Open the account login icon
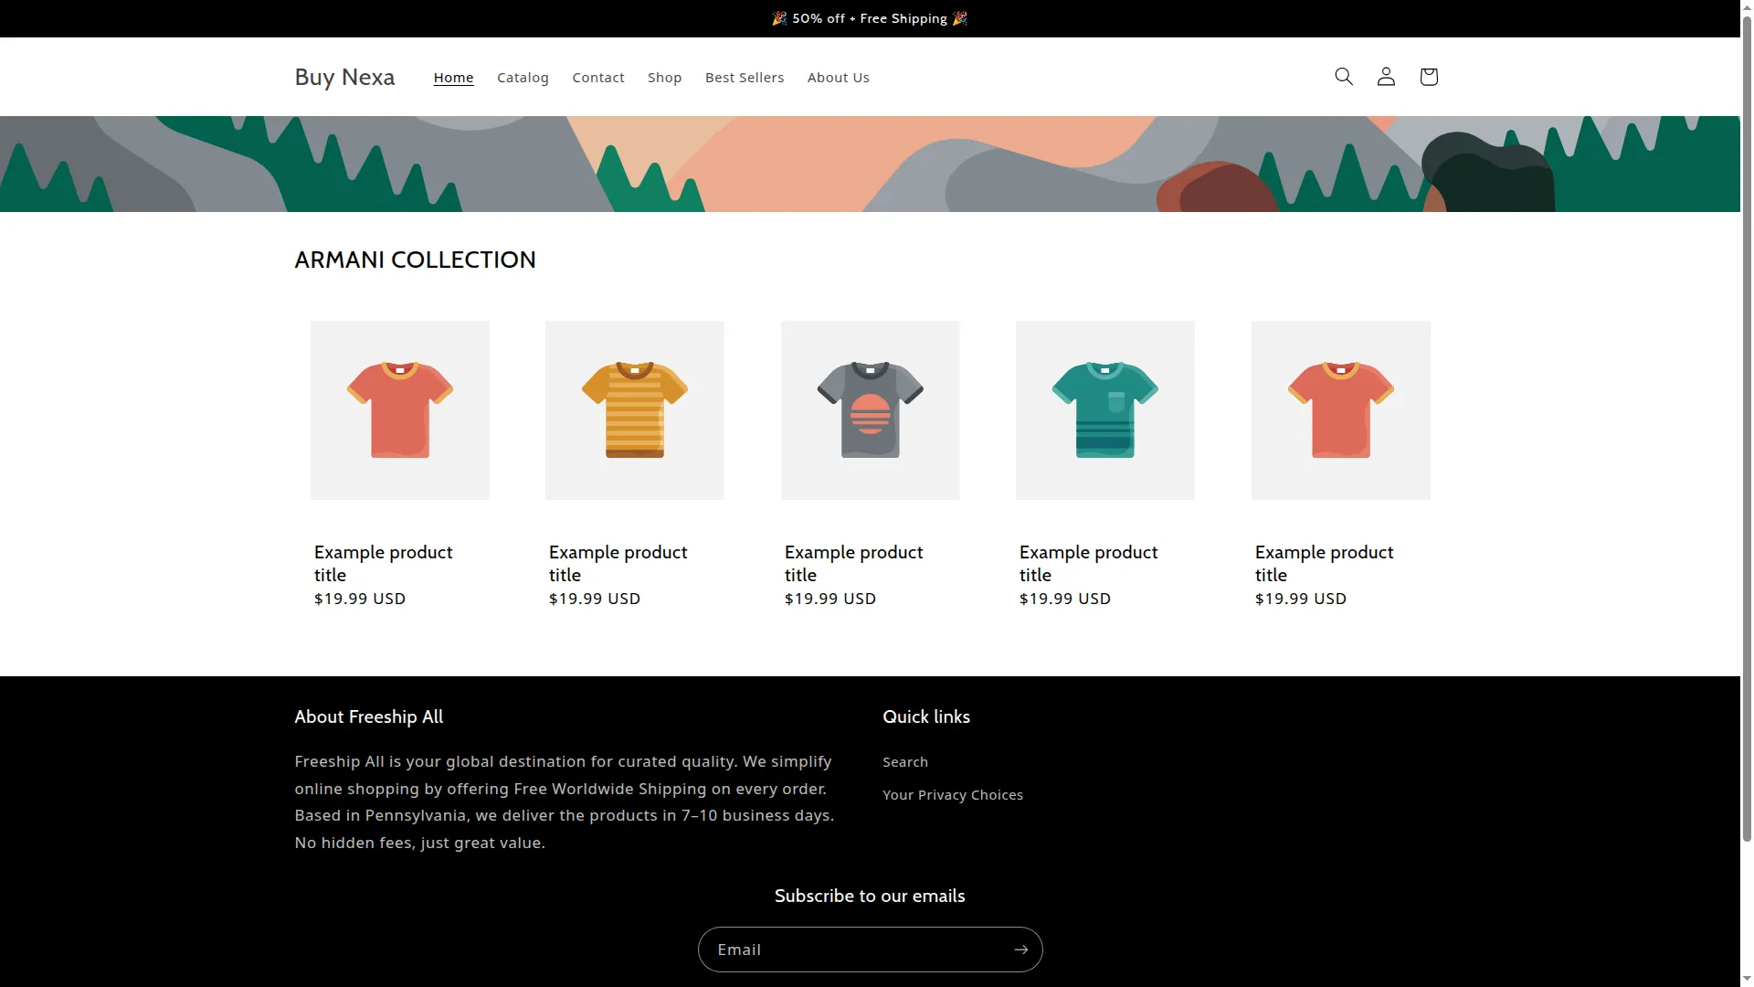 (1386, 77)
